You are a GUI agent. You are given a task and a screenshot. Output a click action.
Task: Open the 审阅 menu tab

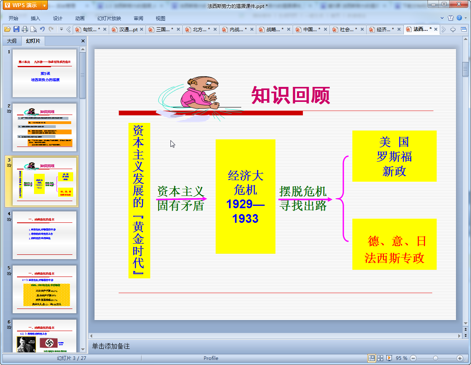tap(138, 18)
